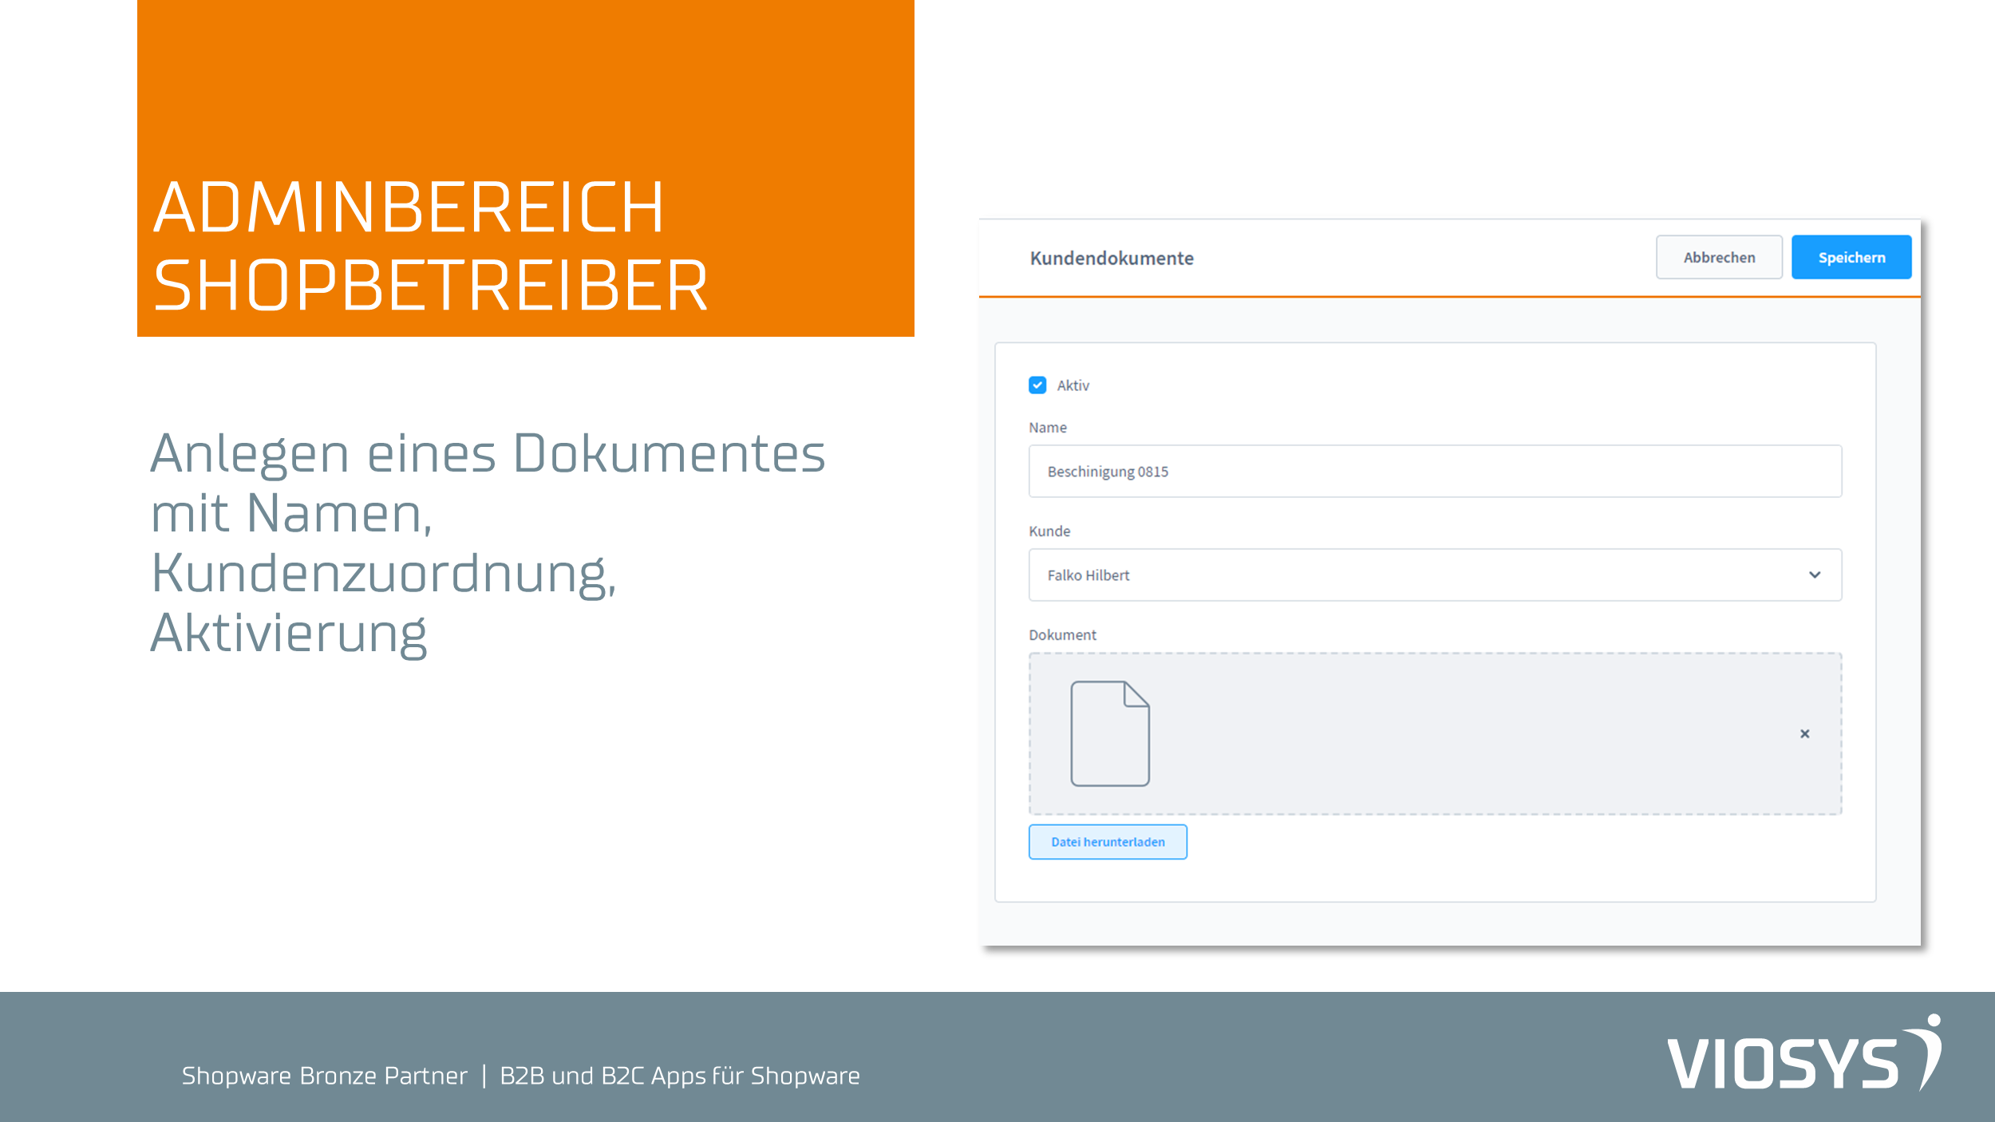1995x1122 pixels.
Task: Select customer Falko Hilbert from dropdown
Action: (x=1435, y=574)
